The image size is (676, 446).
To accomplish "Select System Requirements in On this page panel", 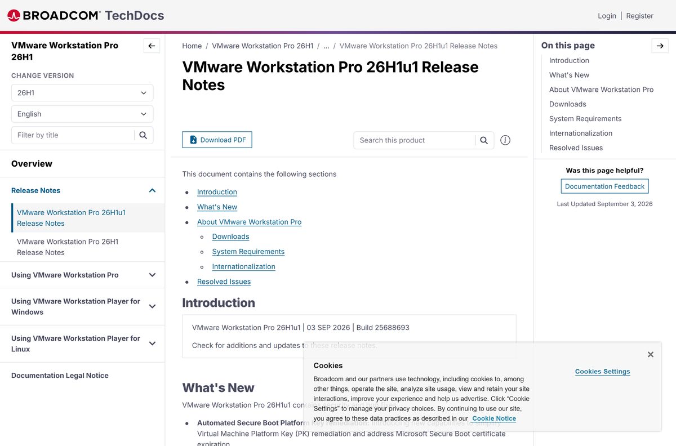I will pos(585,119).
